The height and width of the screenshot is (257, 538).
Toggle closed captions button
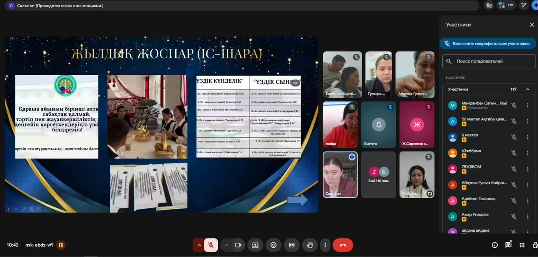(292, 245)
